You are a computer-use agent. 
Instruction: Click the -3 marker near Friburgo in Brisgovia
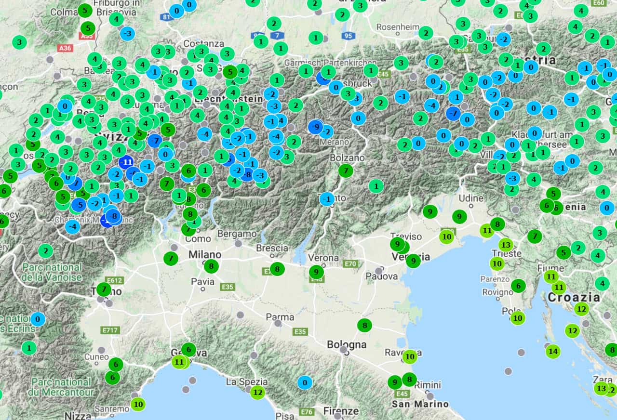pyautogui.click(x=127, y=33)
